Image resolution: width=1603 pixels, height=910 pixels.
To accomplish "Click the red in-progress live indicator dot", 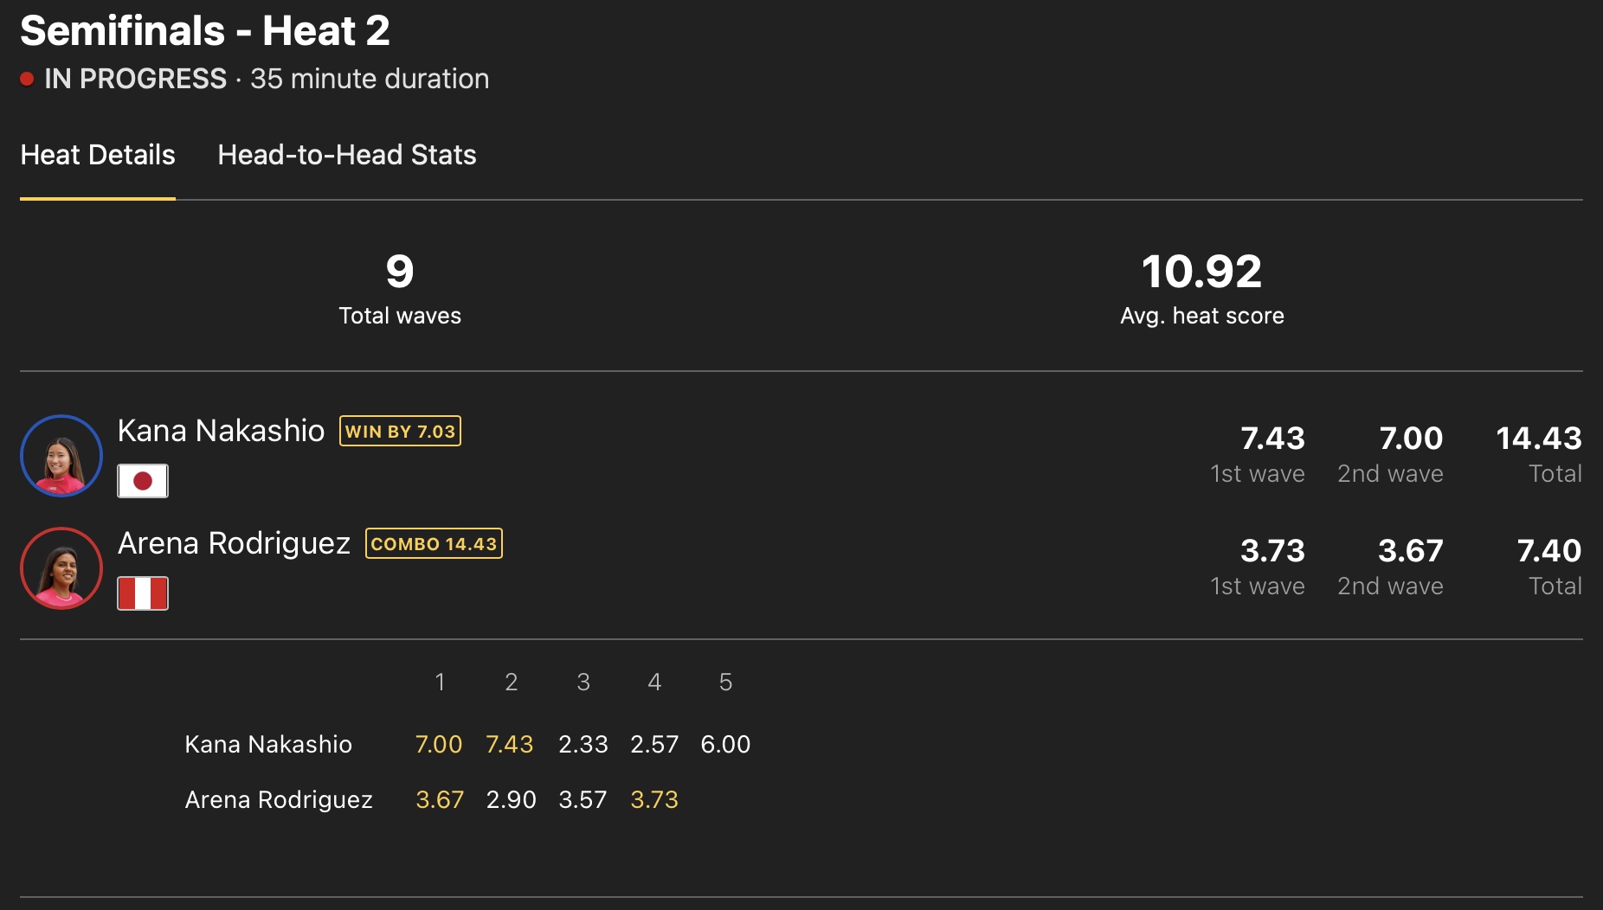I will click(x=27, y=80).
